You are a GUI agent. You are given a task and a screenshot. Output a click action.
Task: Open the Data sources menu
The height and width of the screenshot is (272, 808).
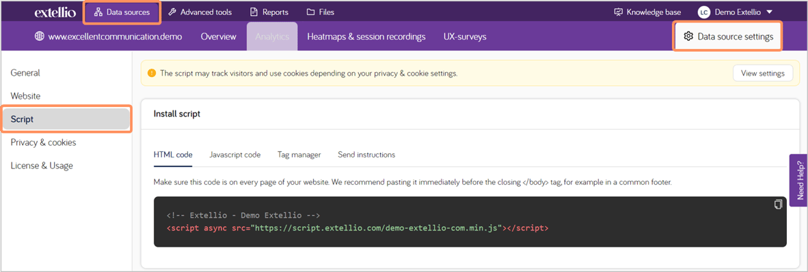[122, 12]
